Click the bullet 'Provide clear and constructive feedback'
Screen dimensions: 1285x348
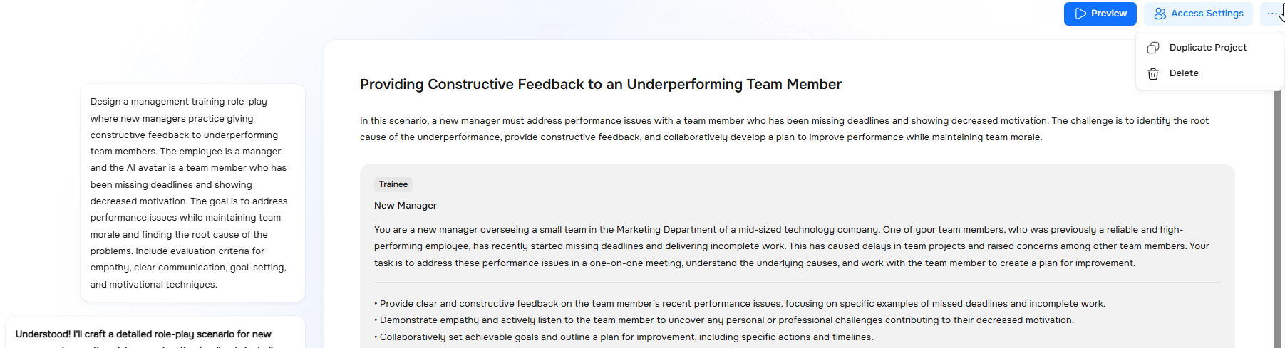(x=741, y=304)
